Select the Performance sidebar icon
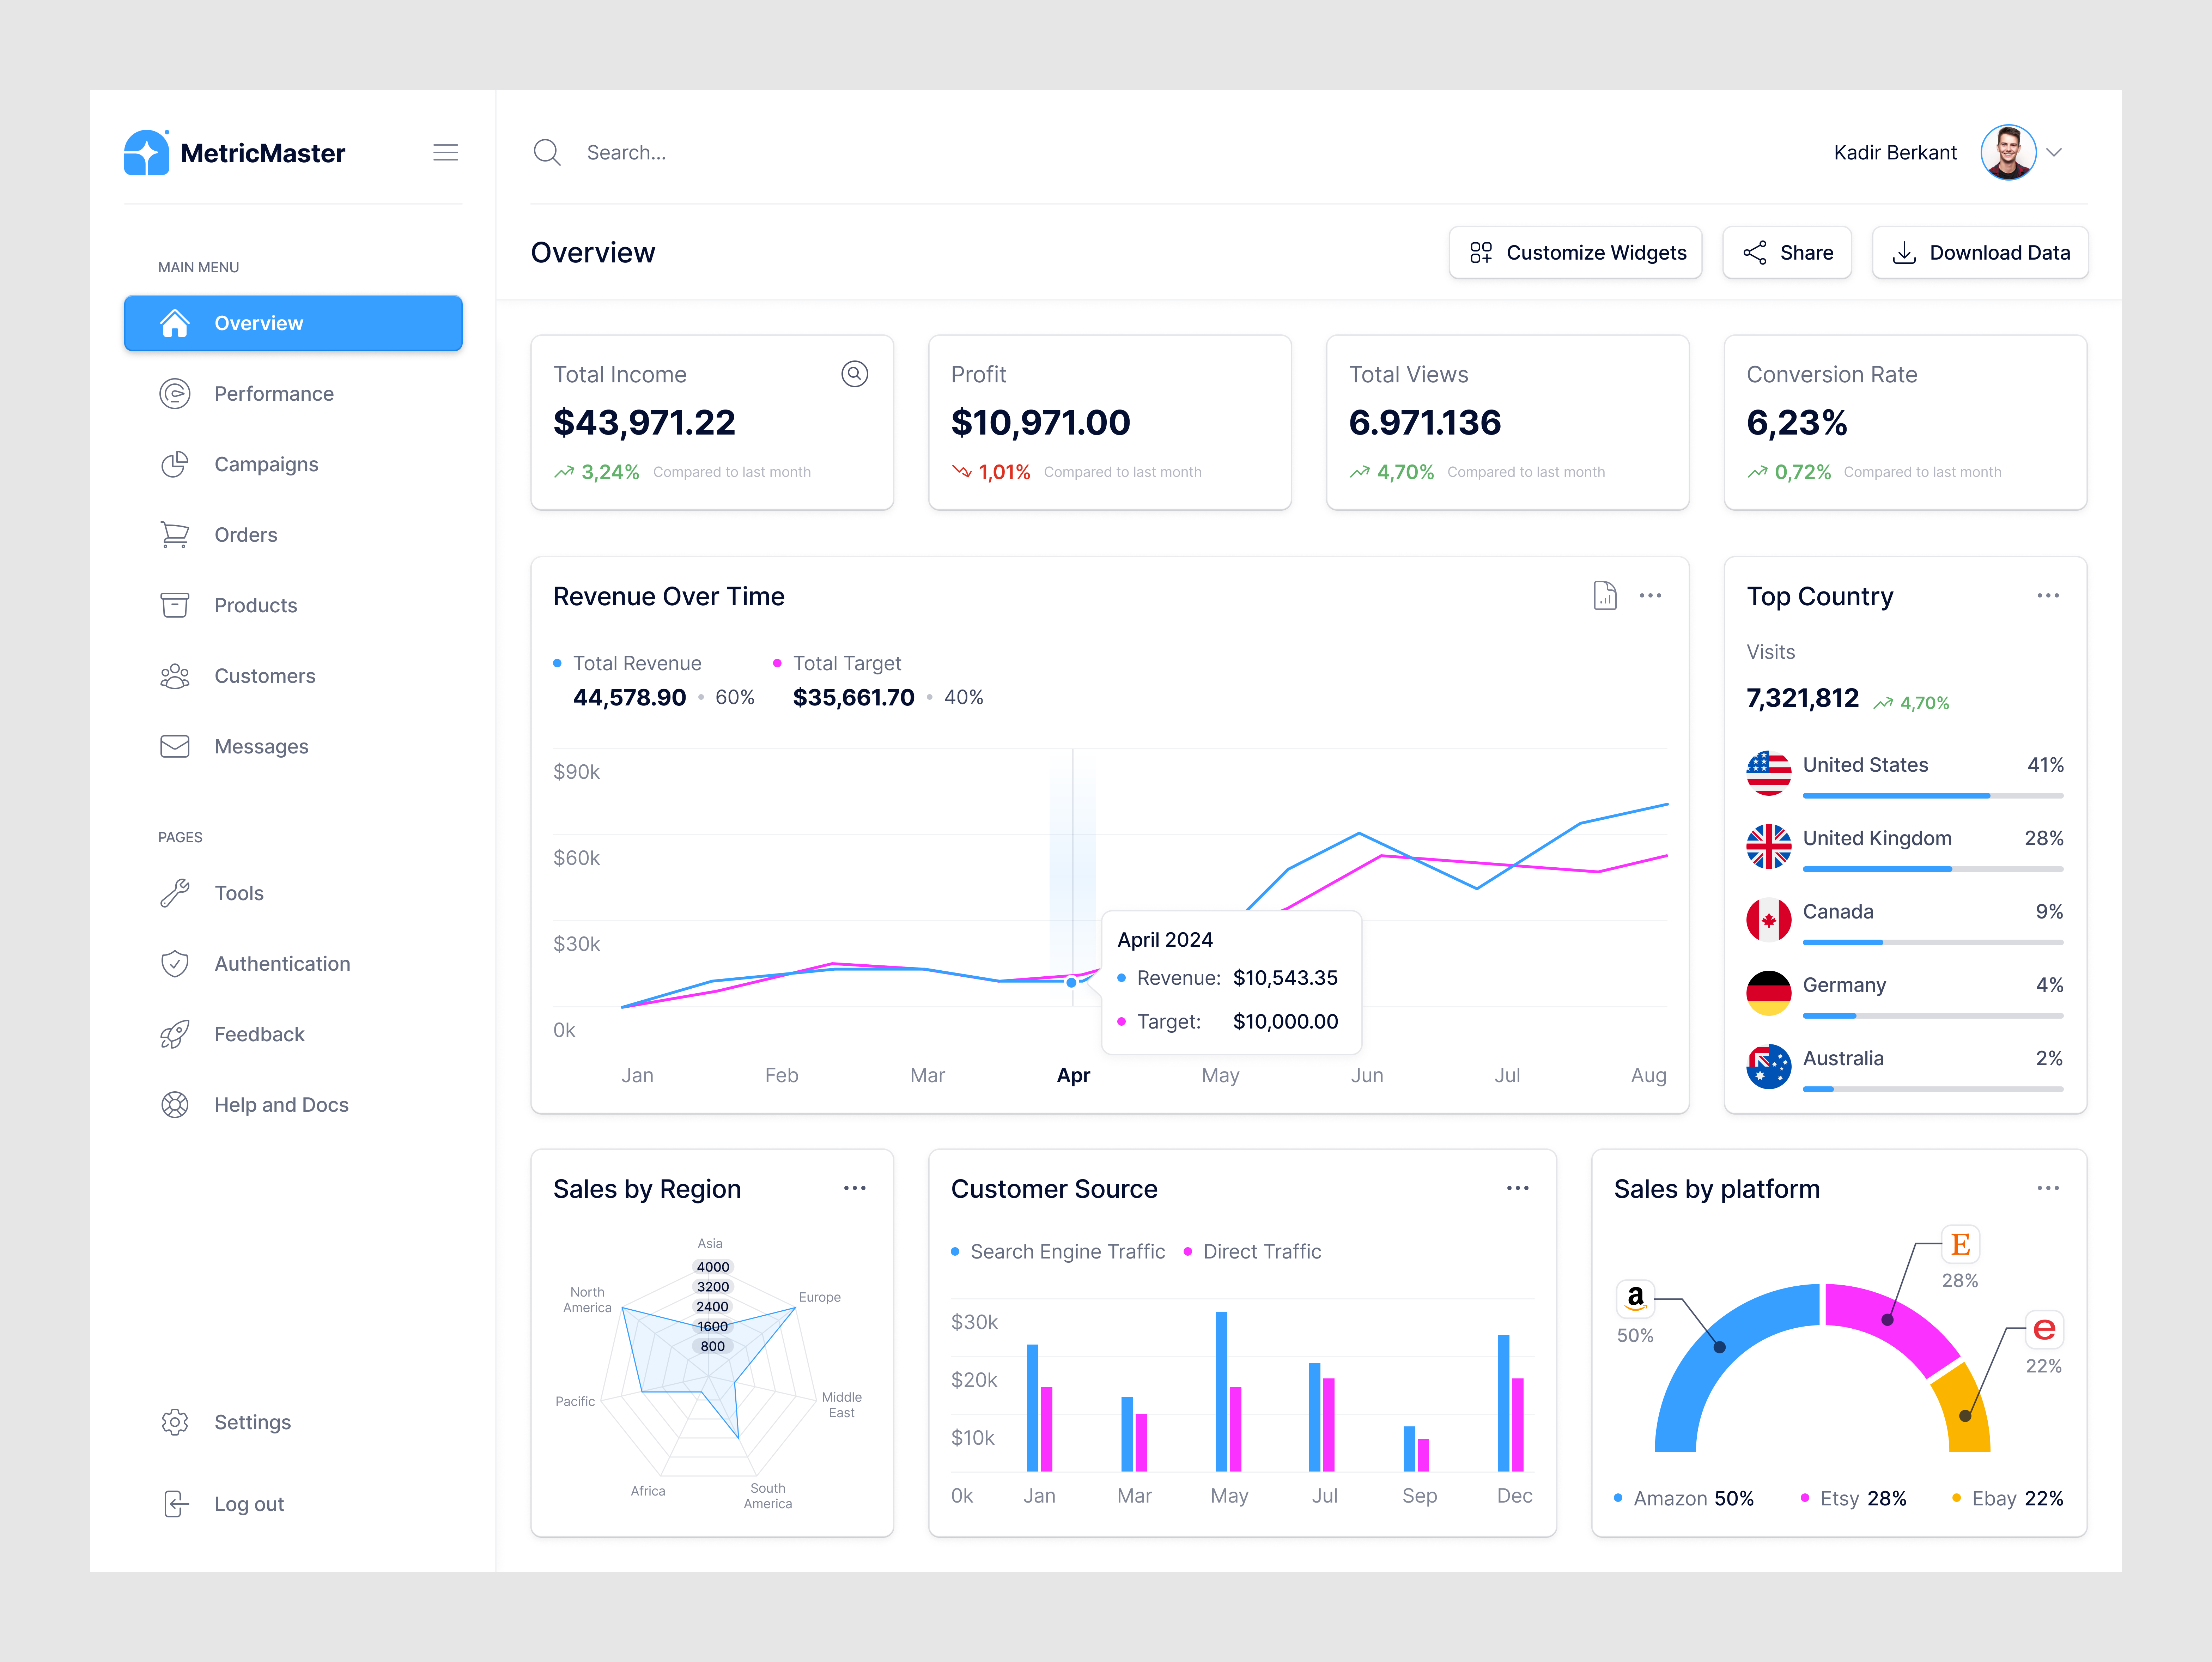 175,393
